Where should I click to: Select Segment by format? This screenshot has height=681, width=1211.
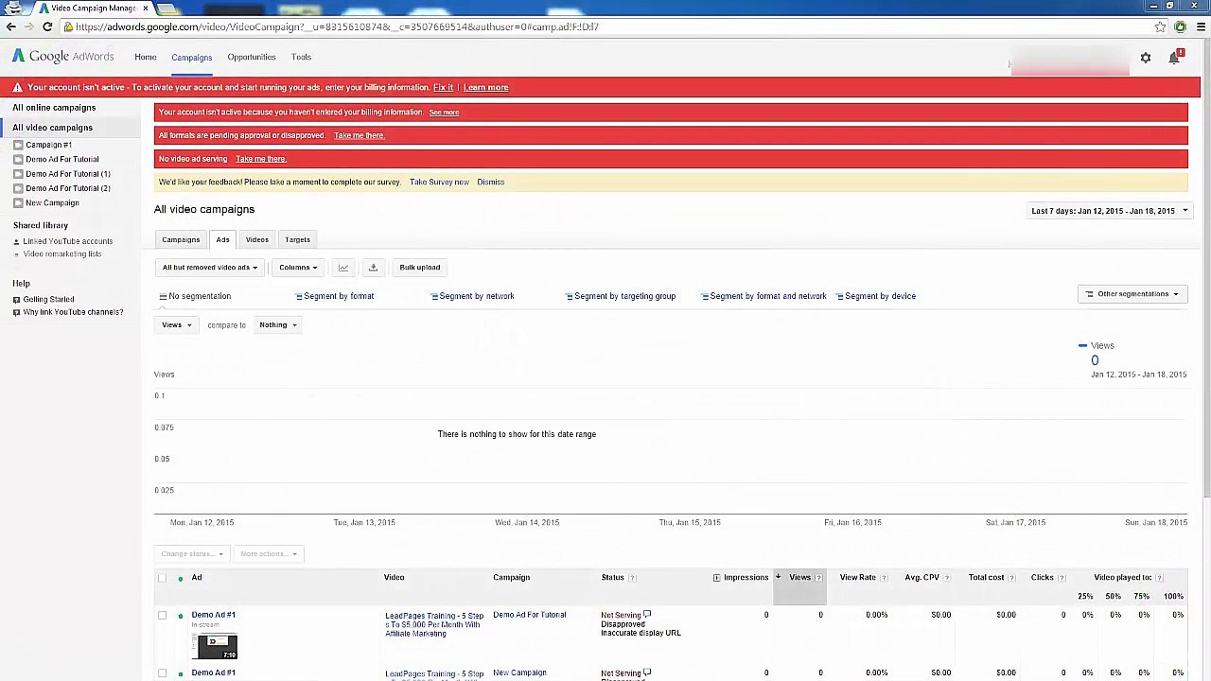click(x=335, y=296)
